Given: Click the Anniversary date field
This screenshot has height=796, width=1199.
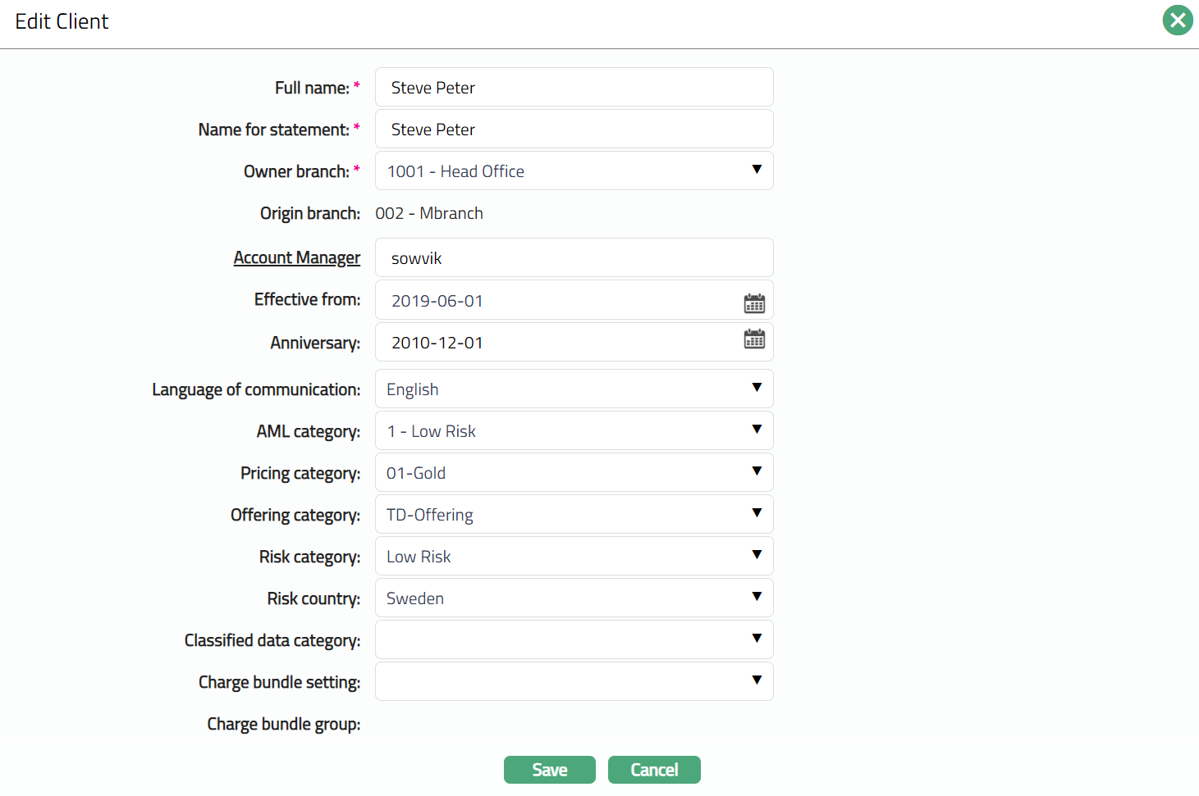Looking at the screenshot, I should point(558,343).
